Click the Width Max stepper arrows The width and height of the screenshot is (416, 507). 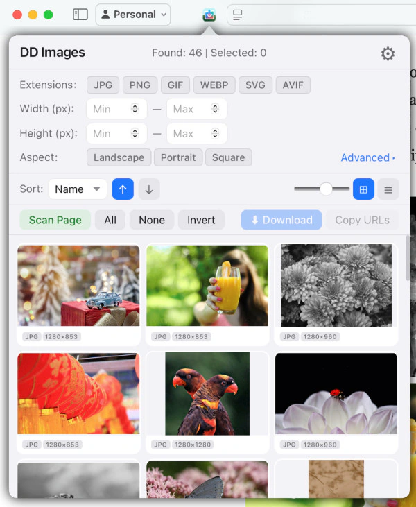[215, 109]
